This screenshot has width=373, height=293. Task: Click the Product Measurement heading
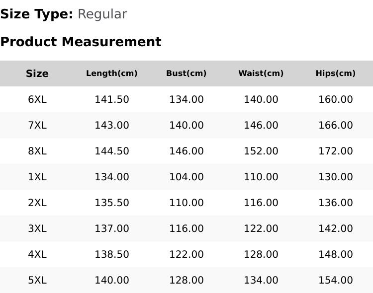pyautogui.click(x=81, y=42)
